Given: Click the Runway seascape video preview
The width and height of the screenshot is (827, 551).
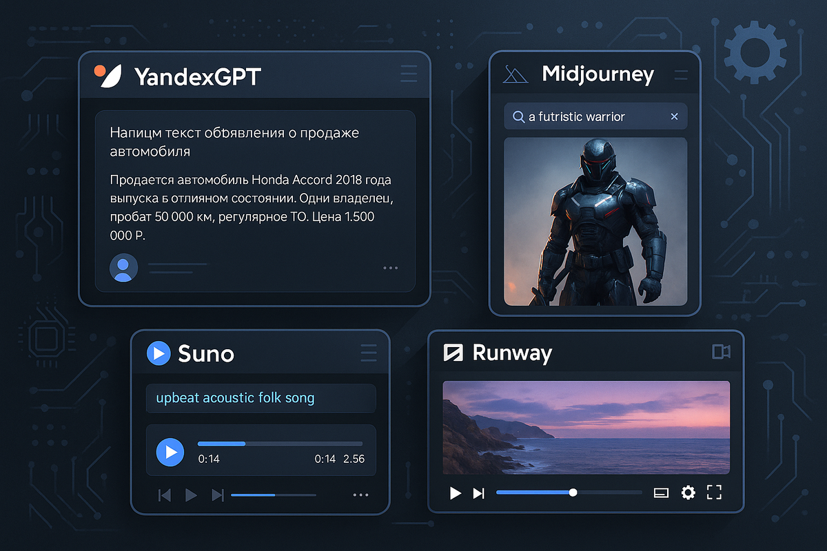Looking at the screenshot, I should coord(586,427).
